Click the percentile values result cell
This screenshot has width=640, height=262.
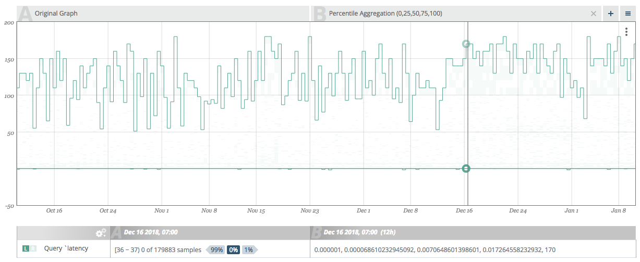[434, 250]
